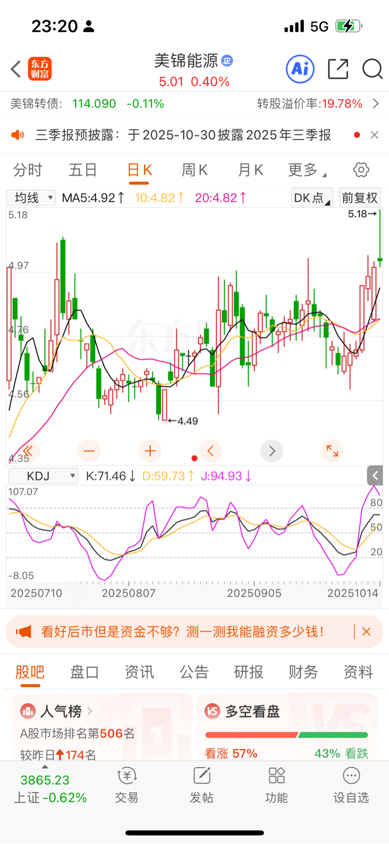Tap the VS 多空看盘 icon

[212, 711]
